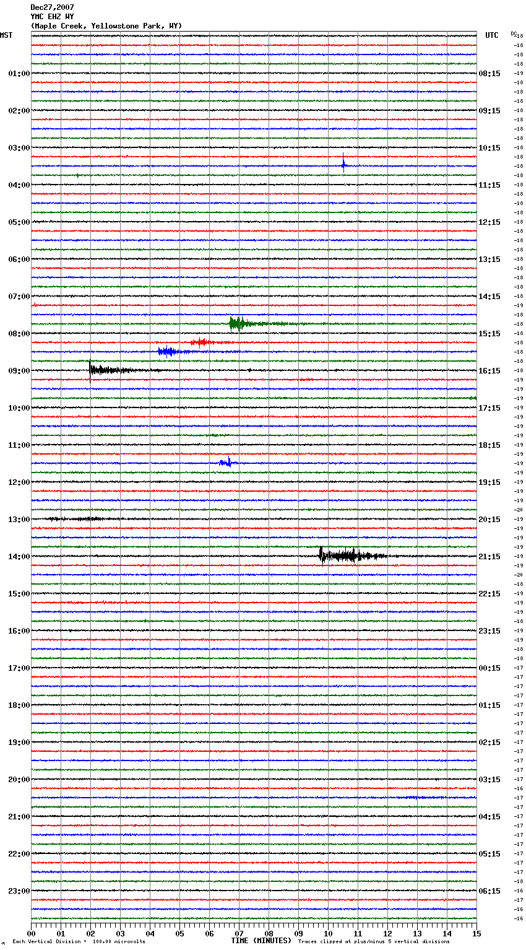This screenshot has height=950, width=526.
Task: Select the 20:00 MST time label
Action: [19, 780]
